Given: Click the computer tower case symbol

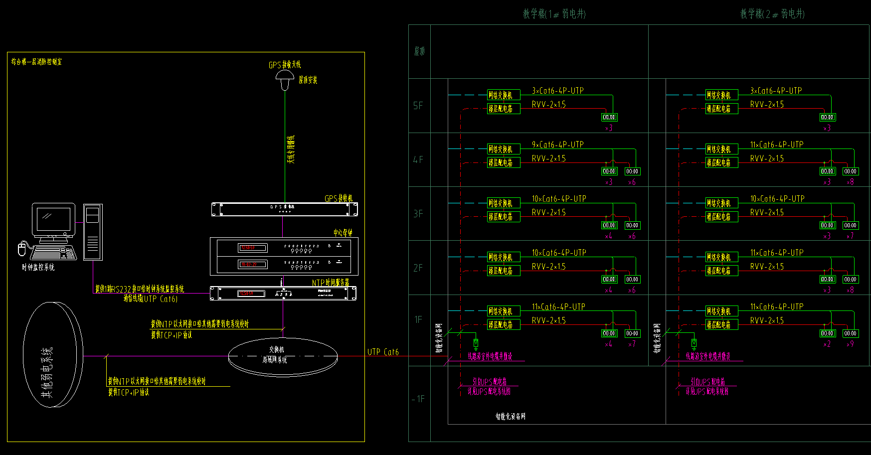Looking at the screenshot, I should [x=93, y=232].
